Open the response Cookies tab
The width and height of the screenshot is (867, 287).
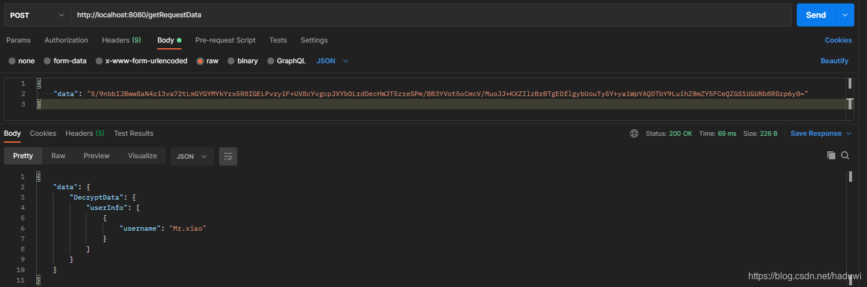pyautogui.click(x=43, y=133)
